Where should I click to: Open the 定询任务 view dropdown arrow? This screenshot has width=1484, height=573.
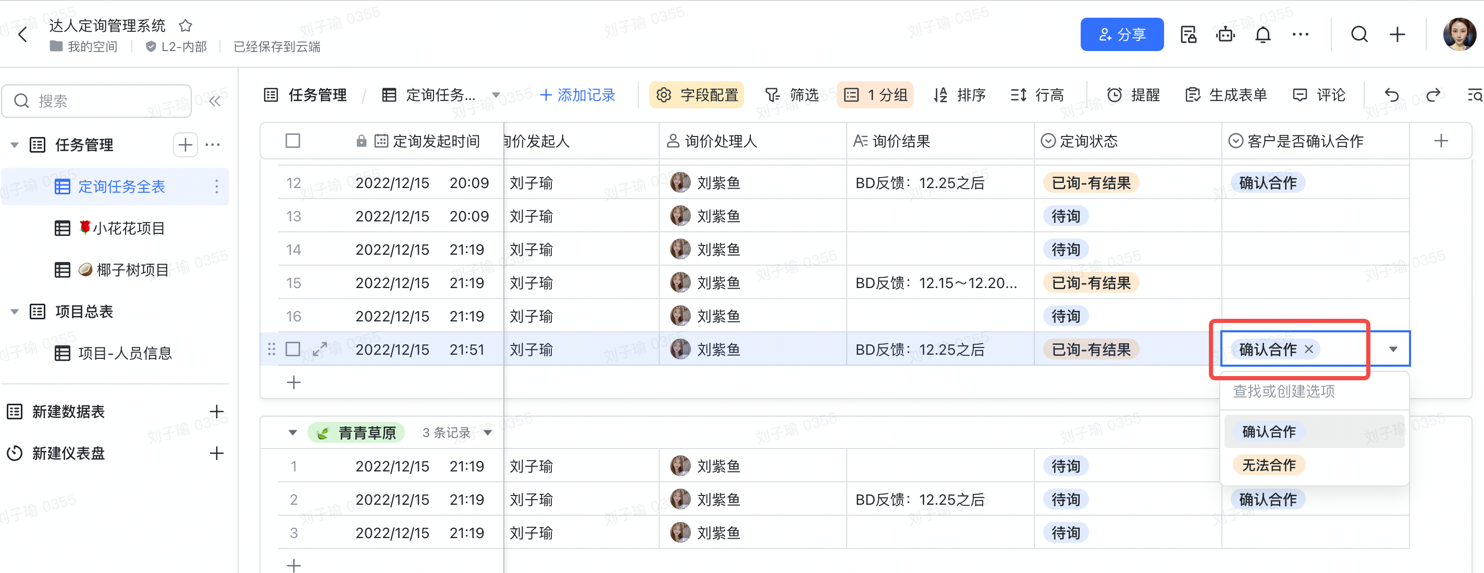(496, 95)
